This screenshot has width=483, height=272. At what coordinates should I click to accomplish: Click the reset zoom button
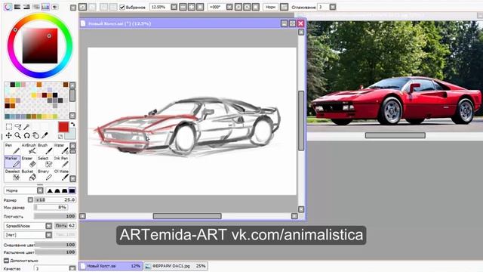point(200,7)
